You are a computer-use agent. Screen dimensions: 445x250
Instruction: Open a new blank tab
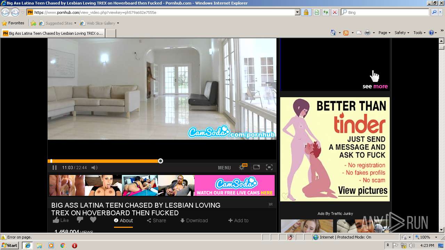pos(111,33)
